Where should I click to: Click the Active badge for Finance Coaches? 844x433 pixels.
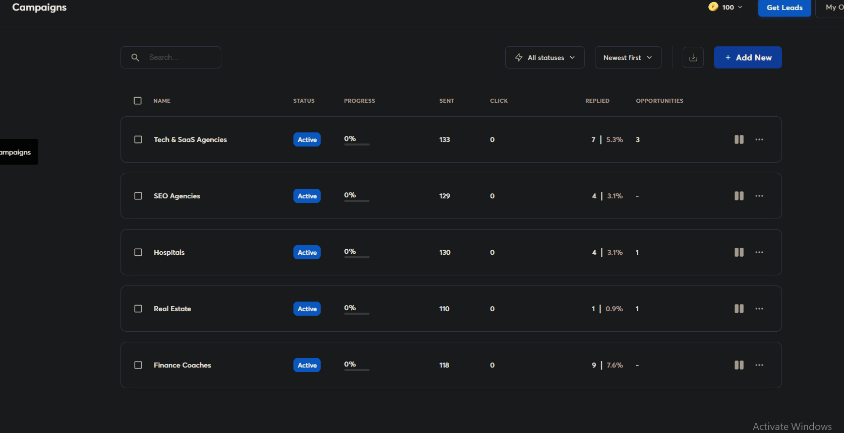(307, 365)
